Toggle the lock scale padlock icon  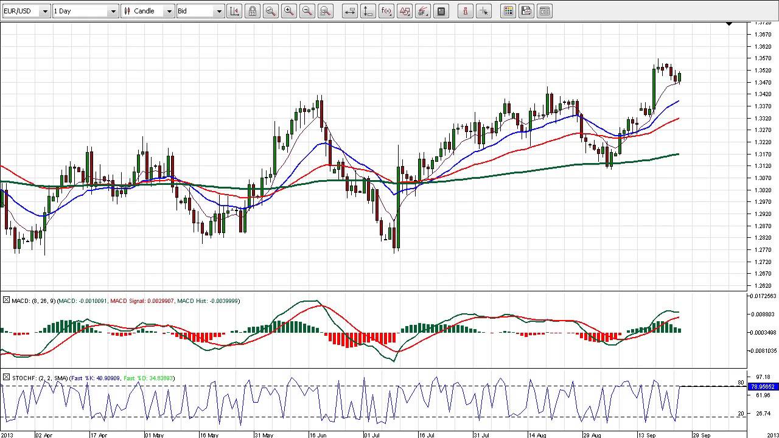click(253, 11)
